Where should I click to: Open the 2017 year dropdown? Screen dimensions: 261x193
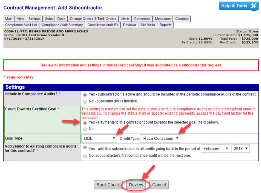coord(240,149)
